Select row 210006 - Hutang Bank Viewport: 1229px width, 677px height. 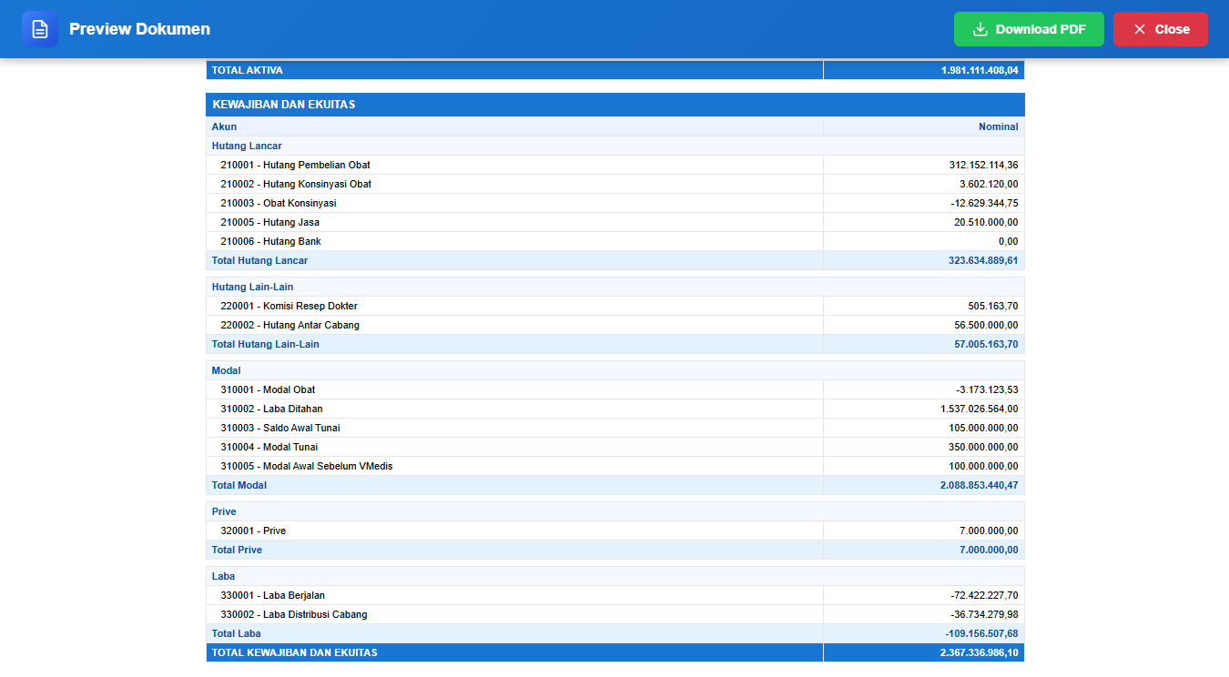[615, 241]
